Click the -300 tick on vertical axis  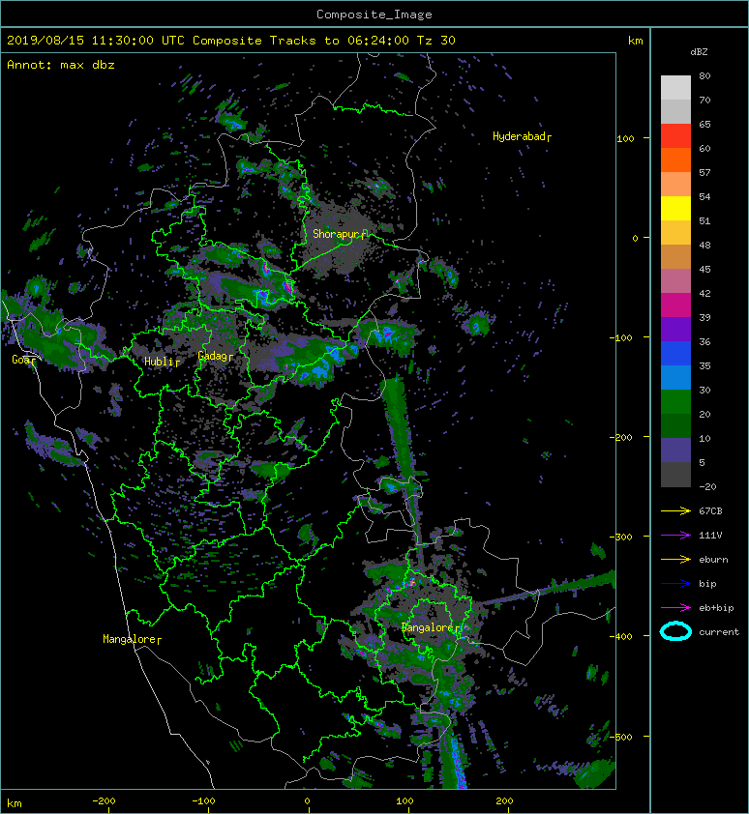point(621,537)
